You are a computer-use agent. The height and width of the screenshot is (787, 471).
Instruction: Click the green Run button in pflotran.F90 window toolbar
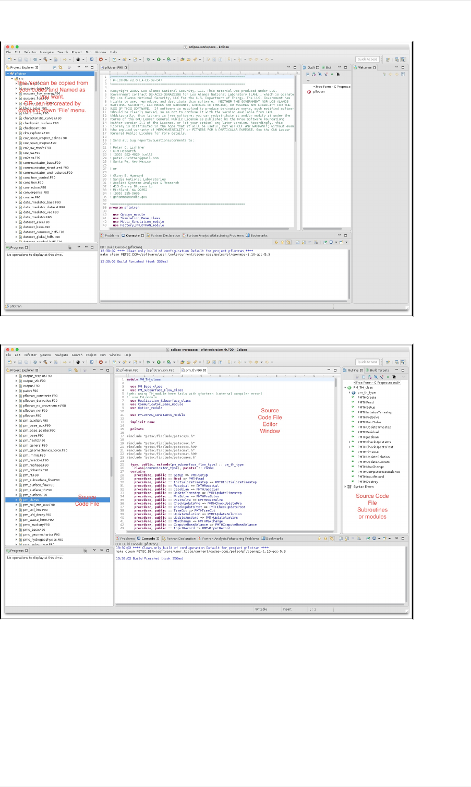click(158, 59)
